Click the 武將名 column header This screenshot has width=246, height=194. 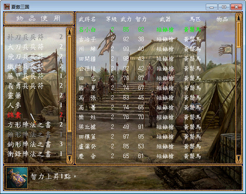tap(87, 19)
